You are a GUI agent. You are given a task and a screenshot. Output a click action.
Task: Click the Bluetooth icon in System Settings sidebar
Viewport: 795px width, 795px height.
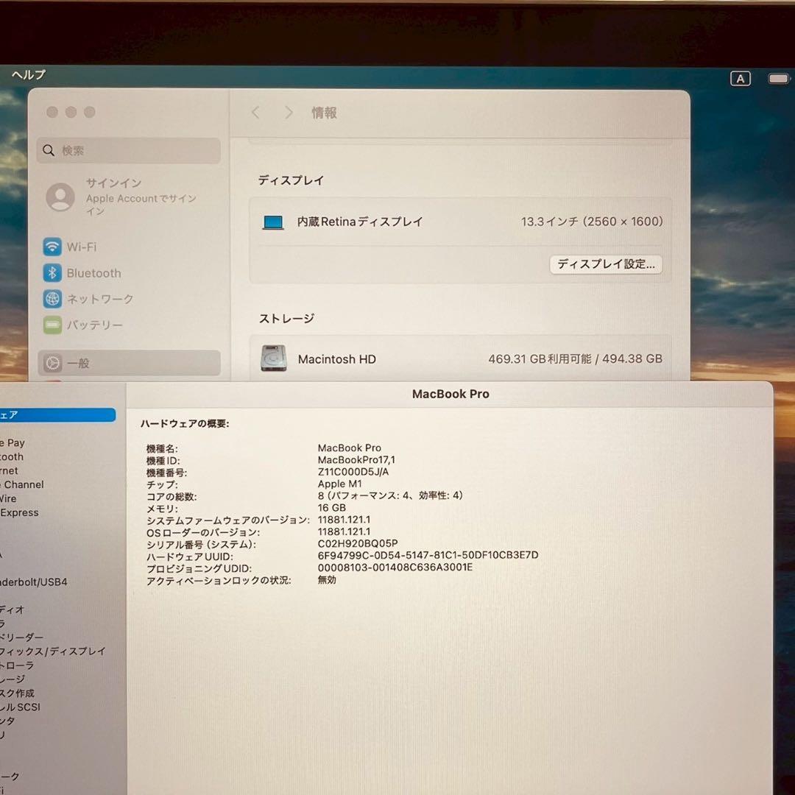tap(52, 273)
